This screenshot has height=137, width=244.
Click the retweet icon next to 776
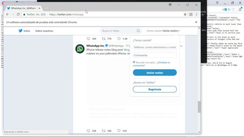[x=104, y=39]
